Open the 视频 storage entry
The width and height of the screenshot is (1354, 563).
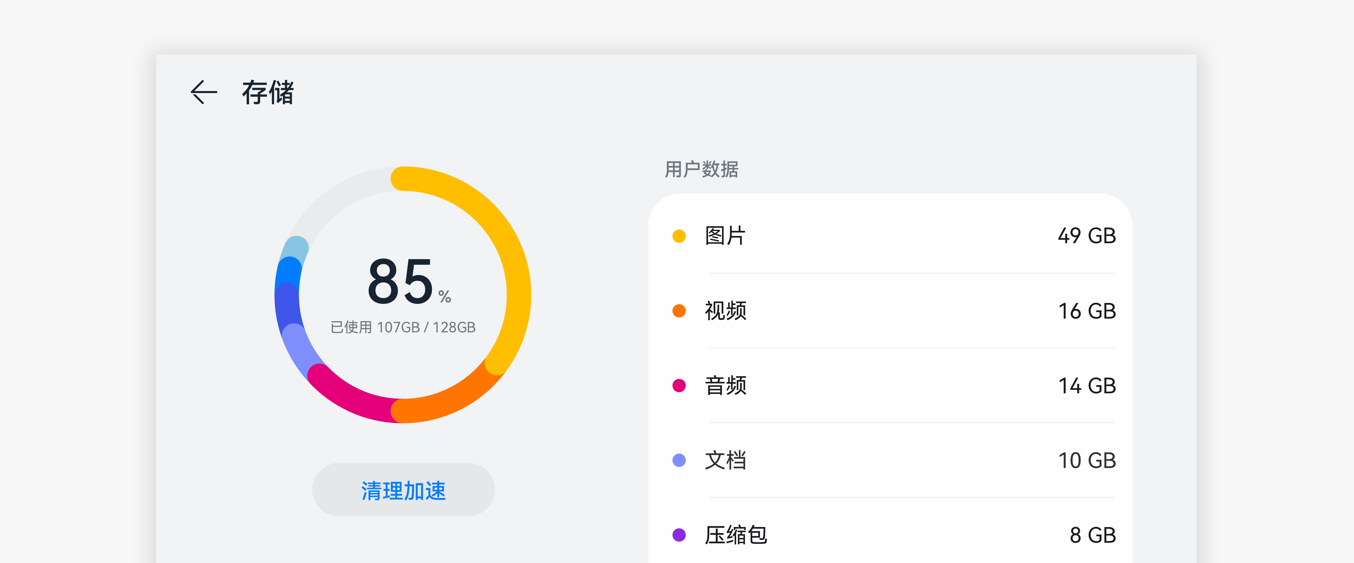click(x=725, y=311)
